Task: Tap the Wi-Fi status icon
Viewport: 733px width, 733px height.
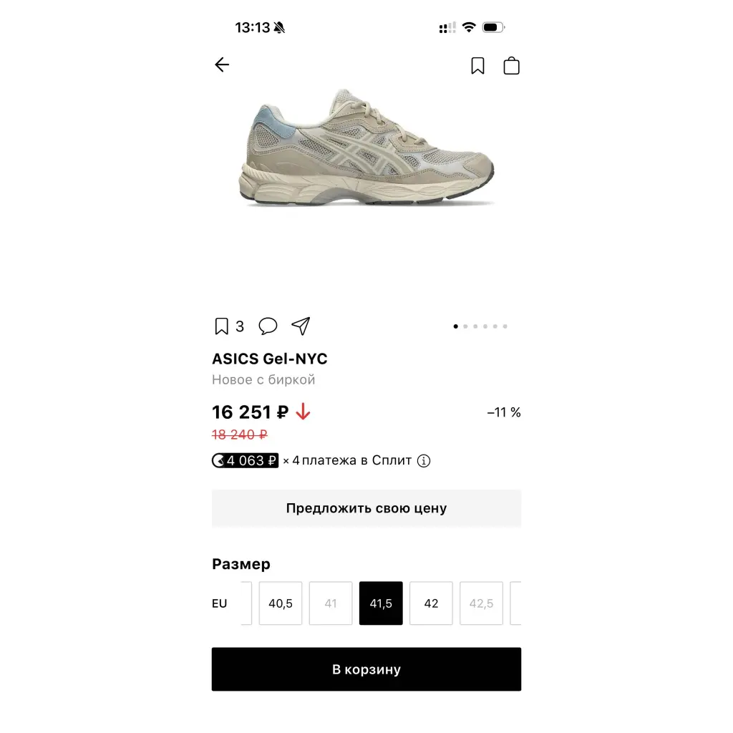Action: [x=468, y=27]
